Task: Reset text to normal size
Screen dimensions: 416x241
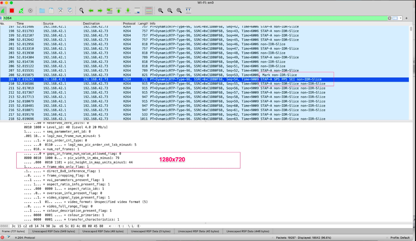Action: (x=179, y=11)
